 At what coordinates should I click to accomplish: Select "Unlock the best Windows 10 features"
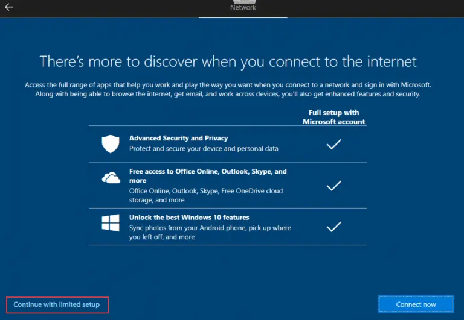189,218
